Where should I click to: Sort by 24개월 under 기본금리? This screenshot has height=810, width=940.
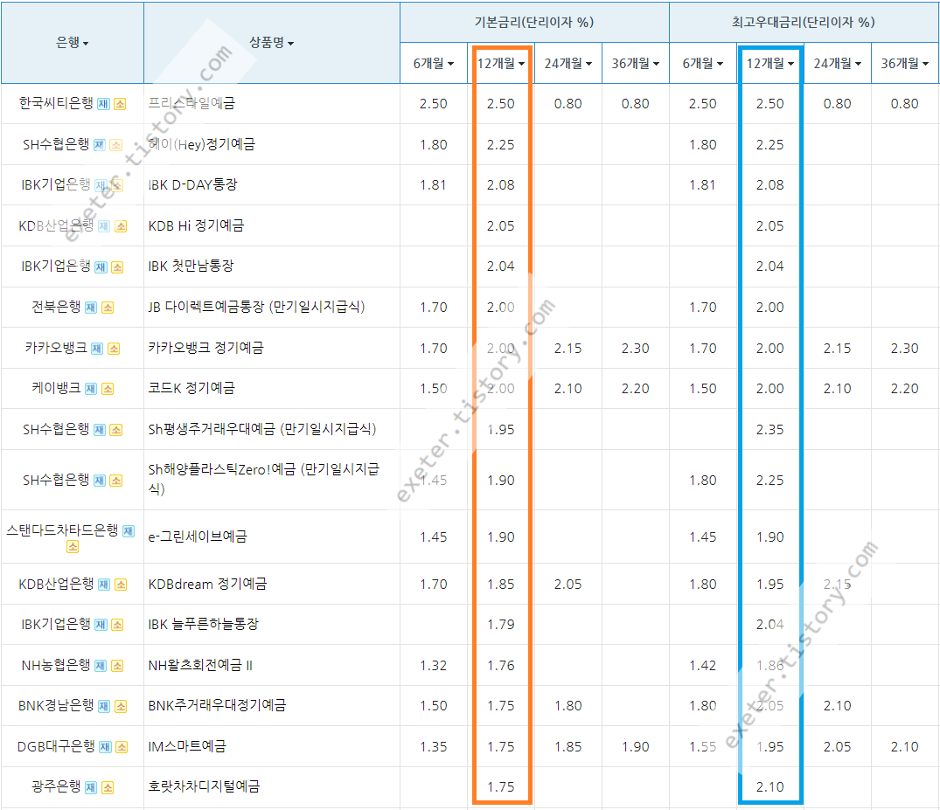point(567,63)
